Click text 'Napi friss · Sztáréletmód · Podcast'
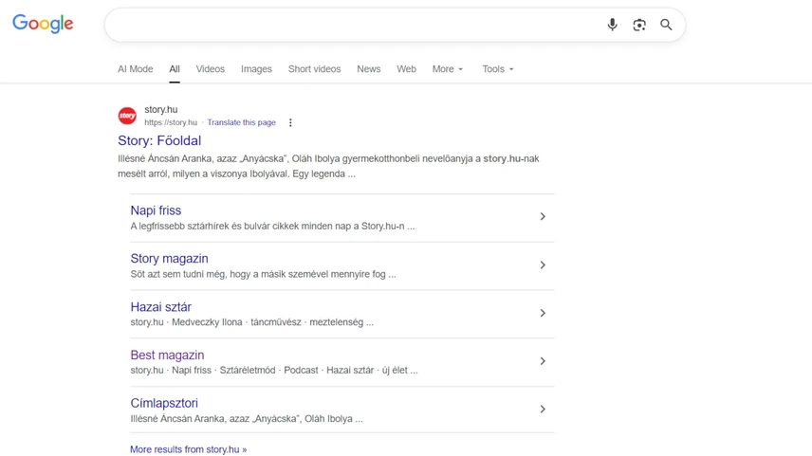The image size is (812, 456). [245, 370]
